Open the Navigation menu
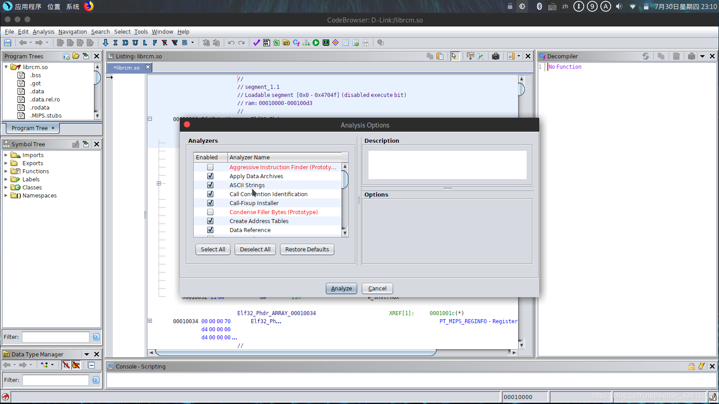Screen dimensions: 719x404 click(x=73, y=32)
